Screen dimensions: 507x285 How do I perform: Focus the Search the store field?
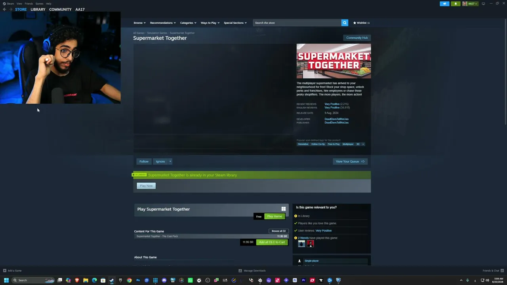click(x=297, y=23)
